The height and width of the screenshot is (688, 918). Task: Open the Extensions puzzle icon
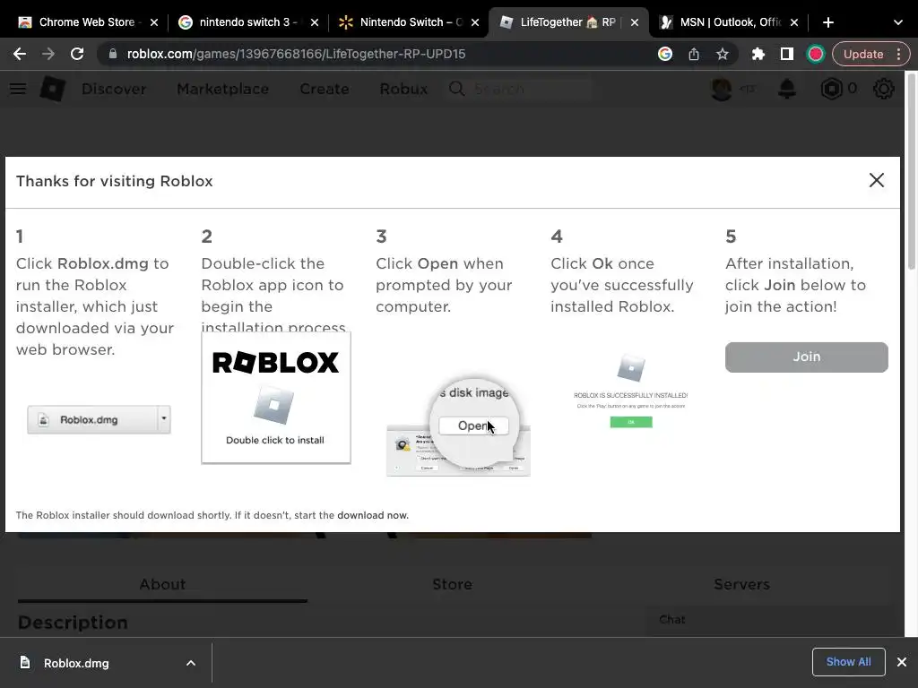point(758,54)
